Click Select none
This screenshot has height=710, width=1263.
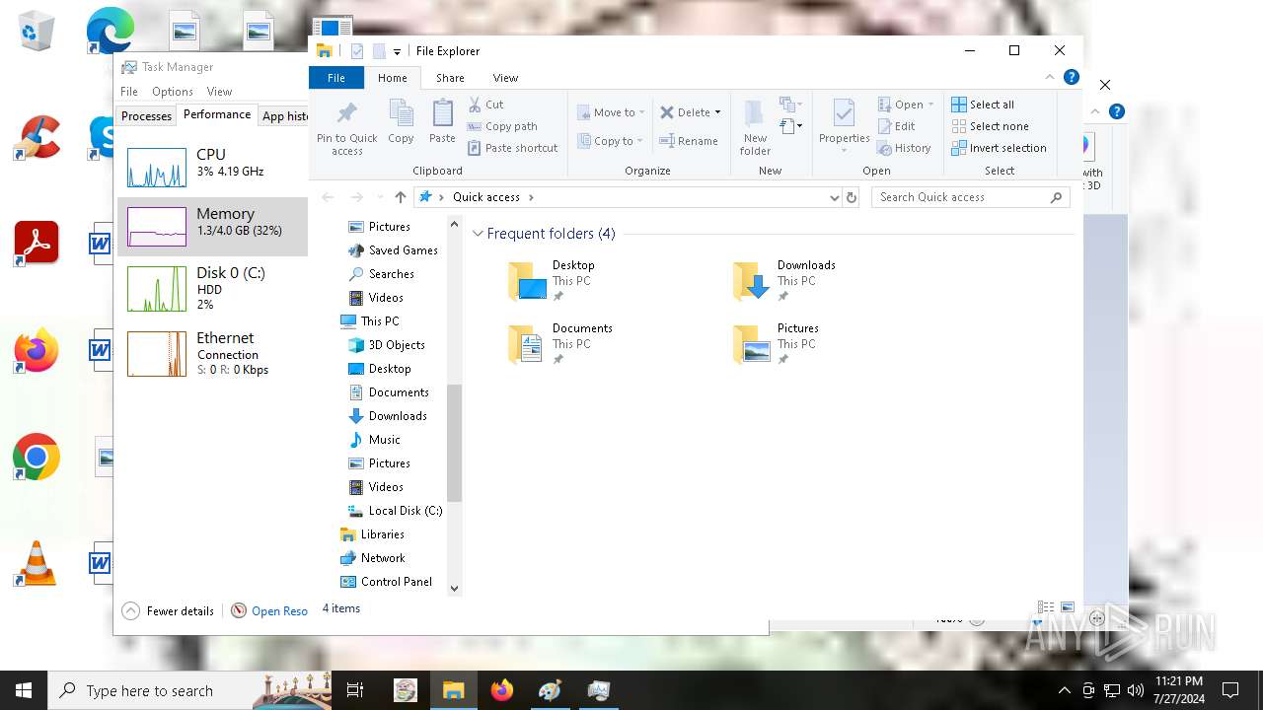990,126
